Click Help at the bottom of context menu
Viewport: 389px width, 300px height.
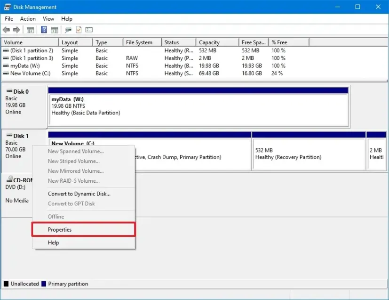pyautogui.click(x=53, y=243)
